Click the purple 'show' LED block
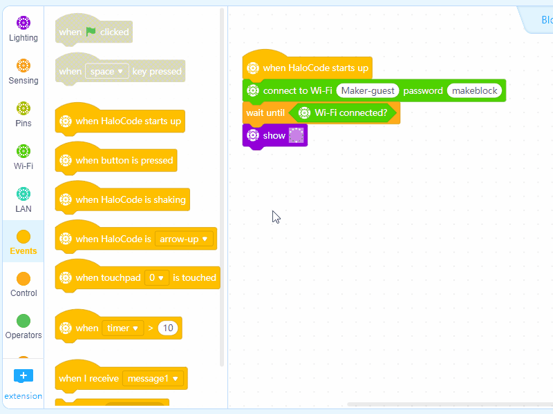Viewport: 553px width, 414px height. [274, 136]
